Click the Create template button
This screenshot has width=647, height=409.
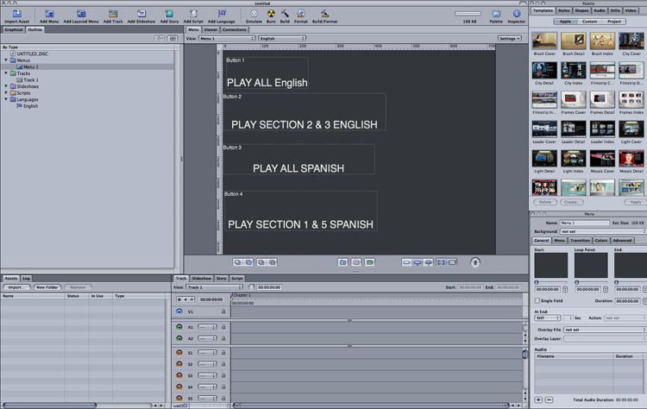[571, 202]
